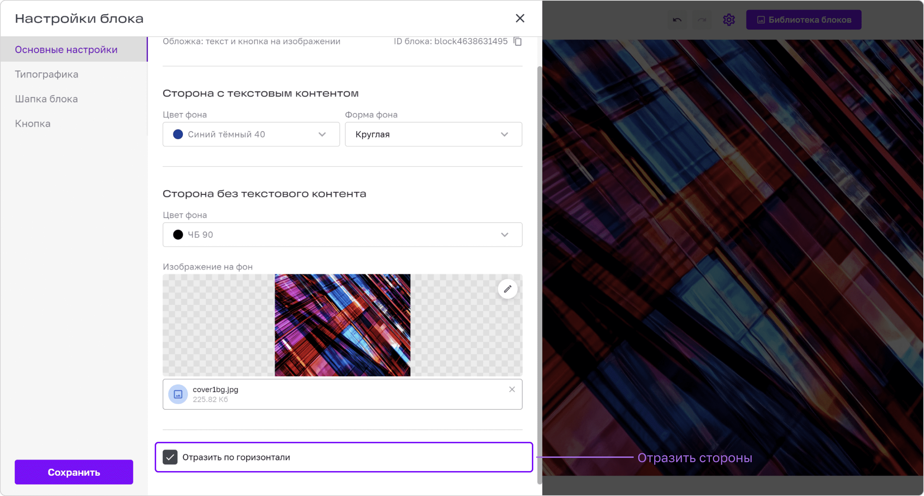
Task: Click the Настройки блока title
Action: [x=79, y=19]
